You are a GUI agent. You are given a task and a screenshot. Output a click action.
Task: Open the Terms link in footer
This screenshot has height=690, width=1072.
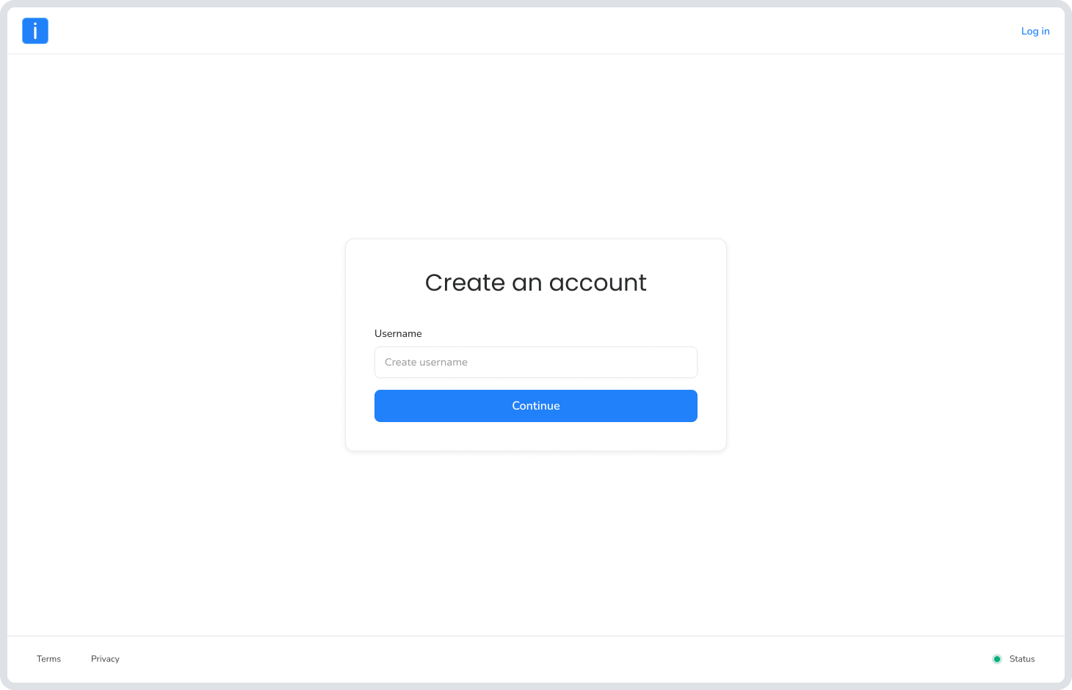(48, 659)
